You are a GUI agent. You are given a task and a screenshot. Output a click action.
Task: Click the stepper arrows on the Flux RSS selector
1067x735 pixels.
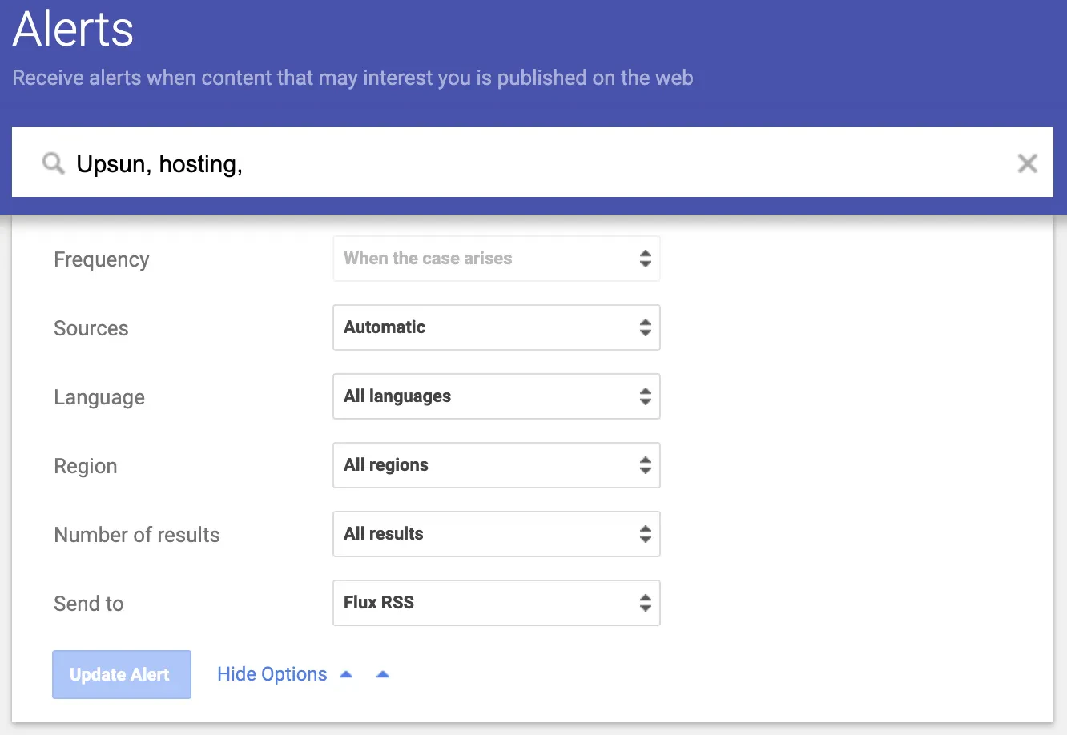pos(646,603)
